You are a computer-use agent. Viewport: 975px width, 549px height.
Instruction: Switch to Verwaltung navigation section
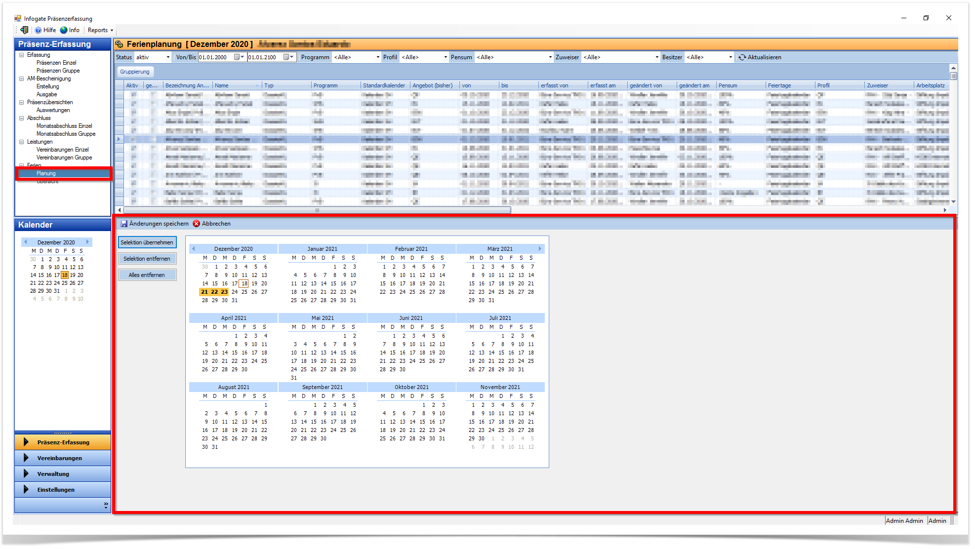[63, 474]
